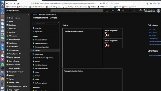The width and height of the screenshot is (161, 91).
Task: Open Device assignment error tile
Action: coord(112,33)
